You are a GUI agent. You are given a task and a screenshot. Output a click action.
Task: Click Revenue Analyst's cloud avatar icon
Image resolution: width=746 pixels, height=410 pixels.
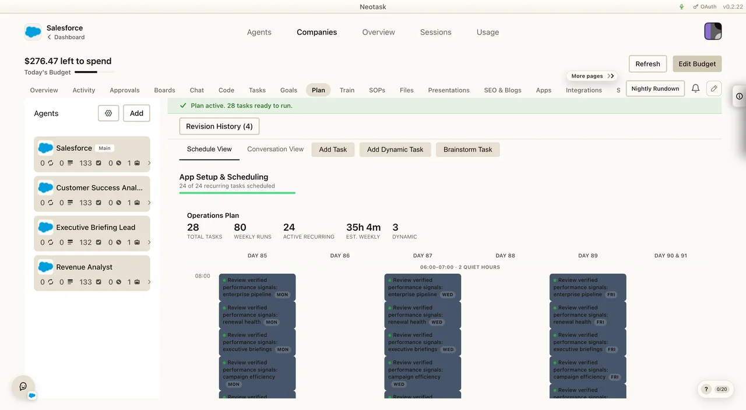click(x=45, y=267)
